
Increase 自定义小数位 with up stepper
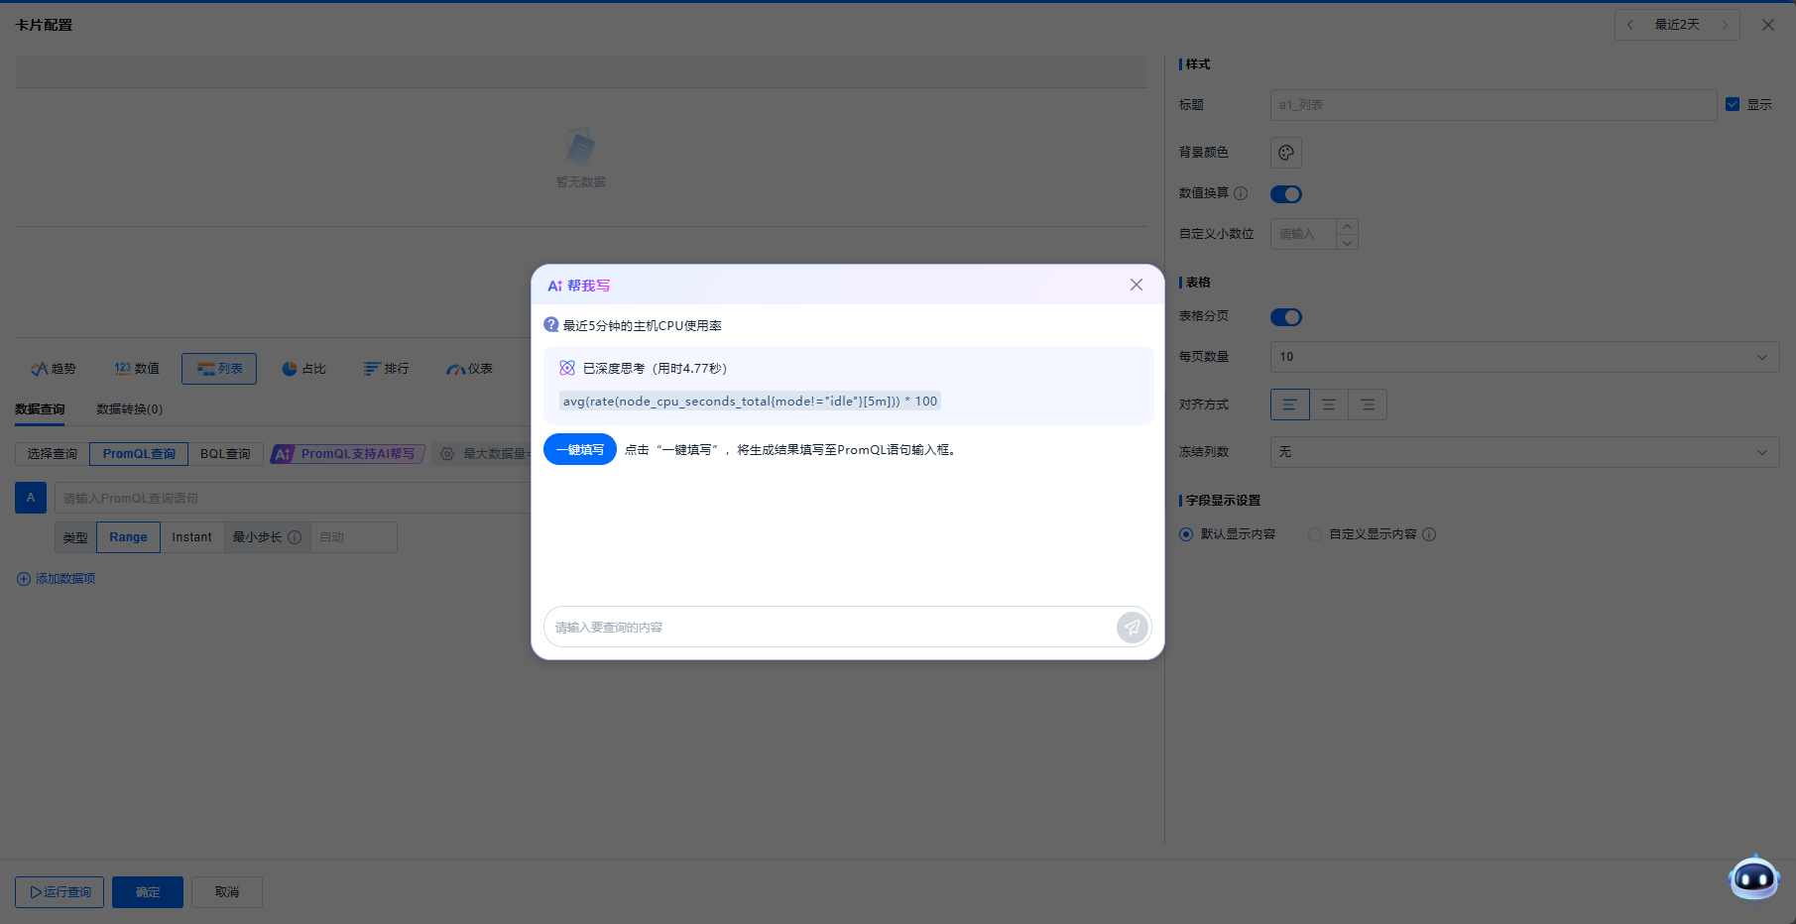pyautogui.click(x=1347, y=227)
